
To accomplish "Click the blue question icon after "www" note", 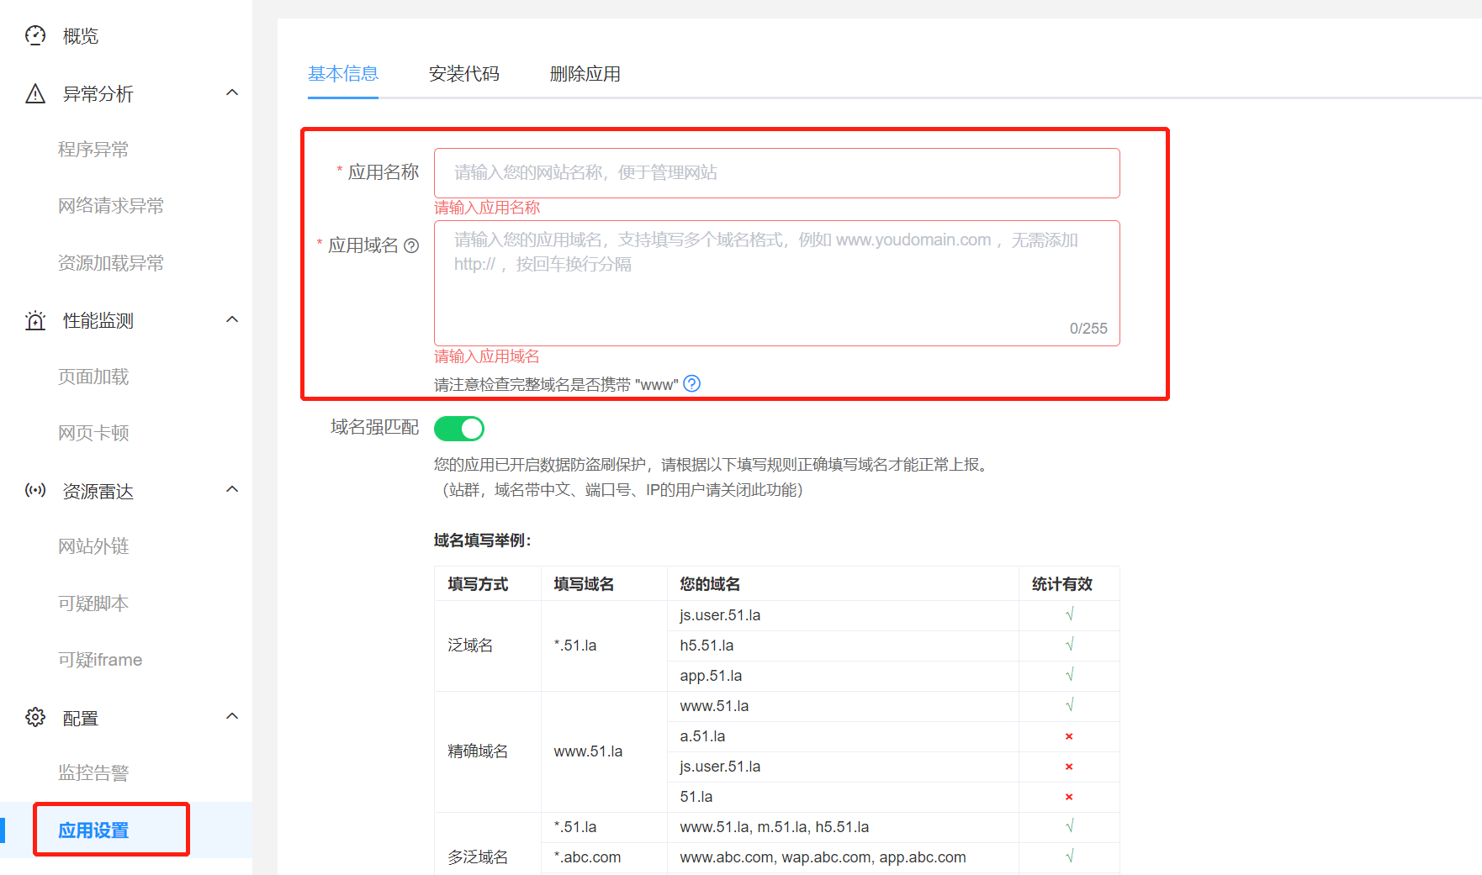I will coord(691,384).
